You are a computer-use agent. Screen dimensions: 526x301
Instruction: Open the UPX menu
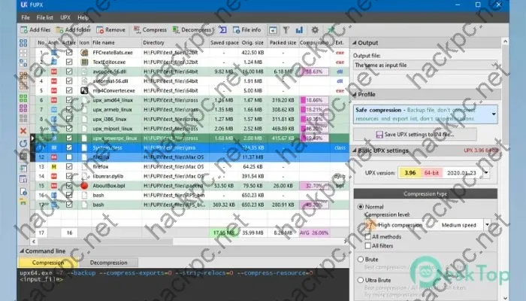pos(65,17)
